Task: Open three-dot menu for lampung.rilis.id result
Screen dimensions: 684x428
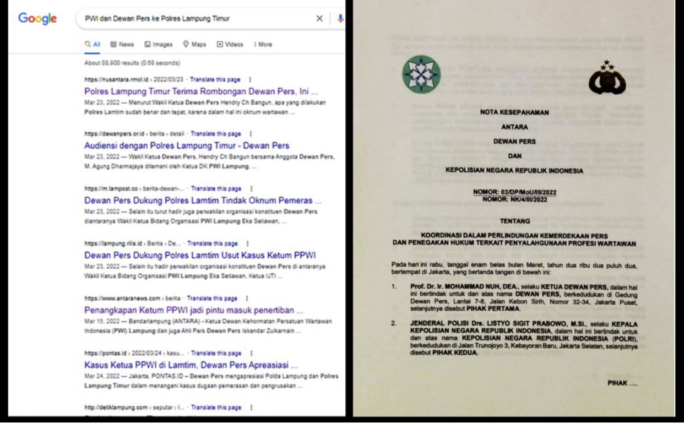Action: pos(247,243)
